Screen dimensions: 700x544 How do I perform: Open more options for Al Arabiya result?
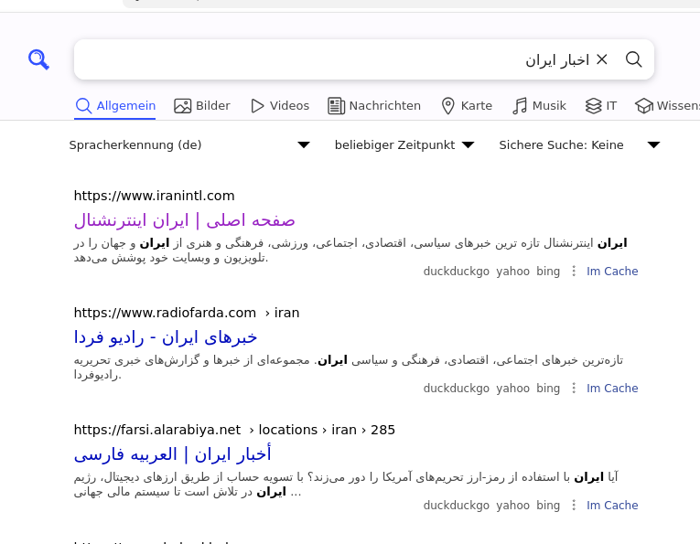click(574, 506)
